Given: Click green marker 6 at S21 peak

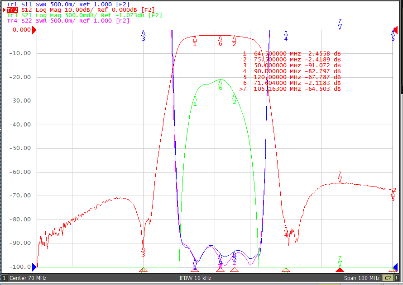Looking at the screenshot, I should click(x=220, y=84).
